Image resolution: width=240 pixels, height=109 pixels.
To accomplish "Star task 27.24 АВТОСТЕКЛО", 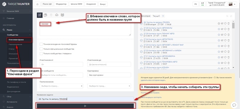I will coord(219,40).
